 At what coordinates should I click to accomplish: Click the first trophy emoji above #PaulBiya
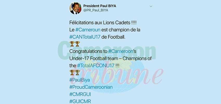pos(72,73)
